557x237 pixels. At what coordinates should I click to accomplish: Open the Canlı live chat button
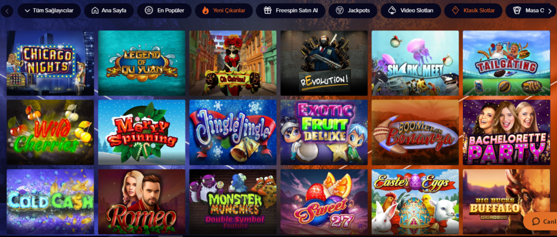[x=540, y=221]
